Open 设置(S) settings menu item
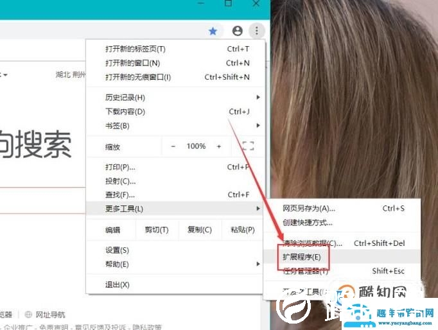Image resolution: width=438 pixels, height=330 pixels. (x=175, y=250)
